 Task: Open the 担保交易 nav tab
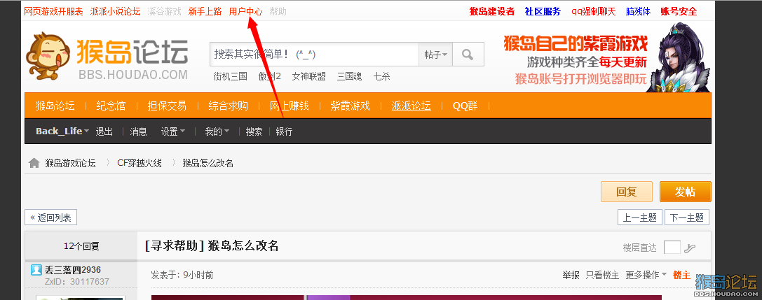click(167, 106)
